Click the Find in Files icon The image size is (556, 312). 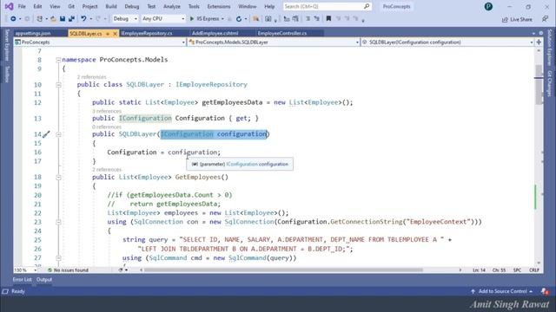(x=255, y=19)
